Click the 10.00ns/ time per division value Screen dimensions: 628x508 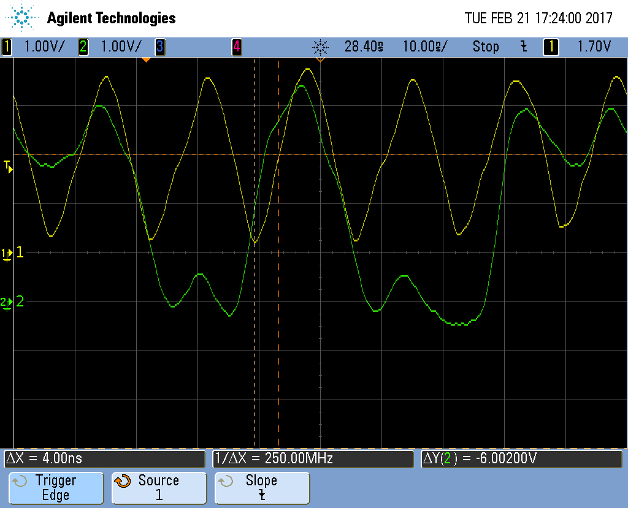[424, 47]
